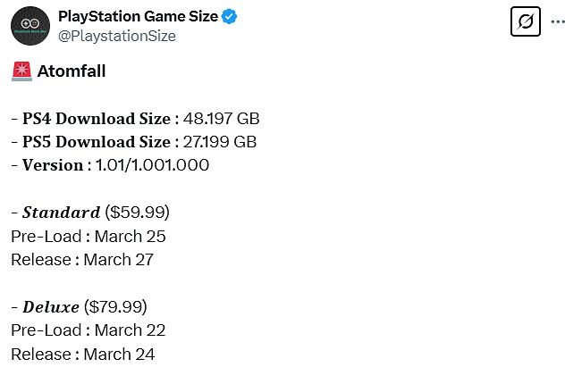Click the italic Deluxe edition text

click(x=51, y=307)
